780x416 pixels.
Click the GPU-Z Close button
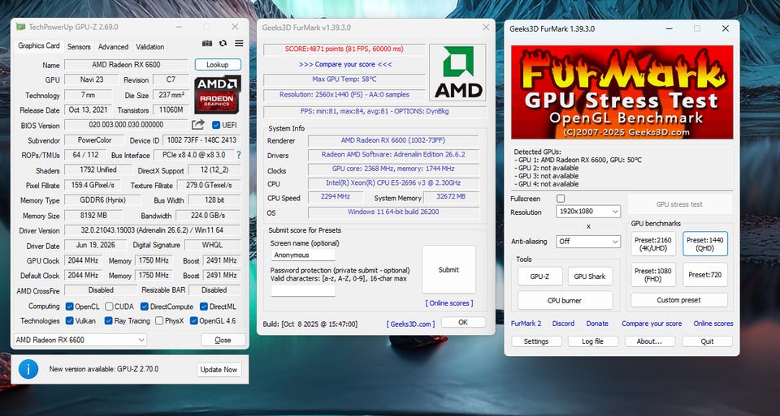tap(223, 340)
